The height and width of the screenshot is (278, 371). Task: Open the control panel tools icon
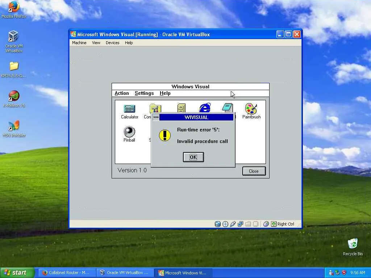[155, 109]
